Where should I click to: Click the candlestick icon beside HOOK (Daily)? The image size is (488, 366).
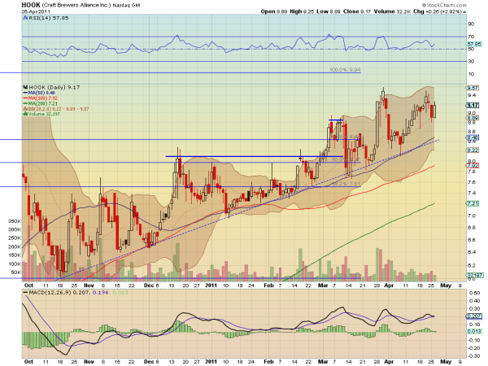click(x=25, y=88)
